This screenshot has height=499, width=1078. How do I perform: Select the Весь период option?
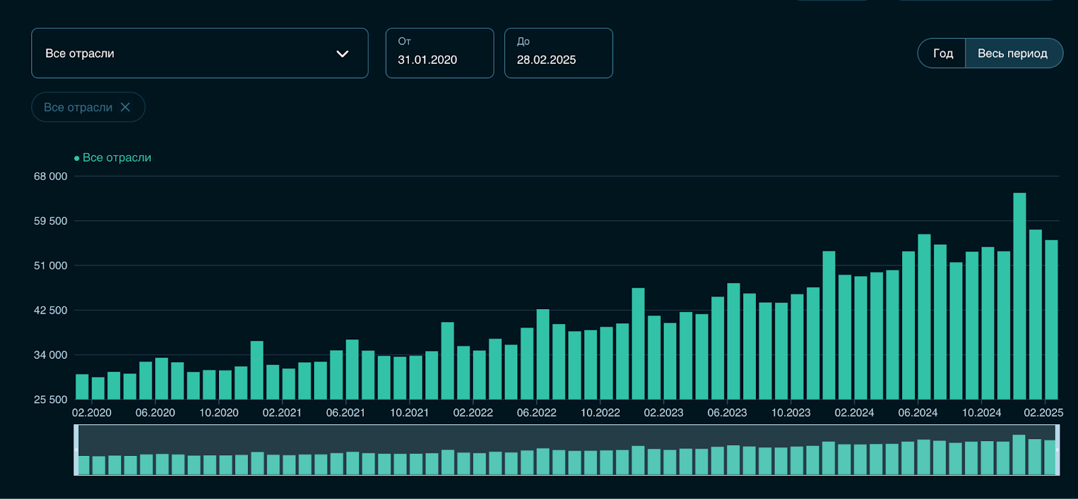1013,53
